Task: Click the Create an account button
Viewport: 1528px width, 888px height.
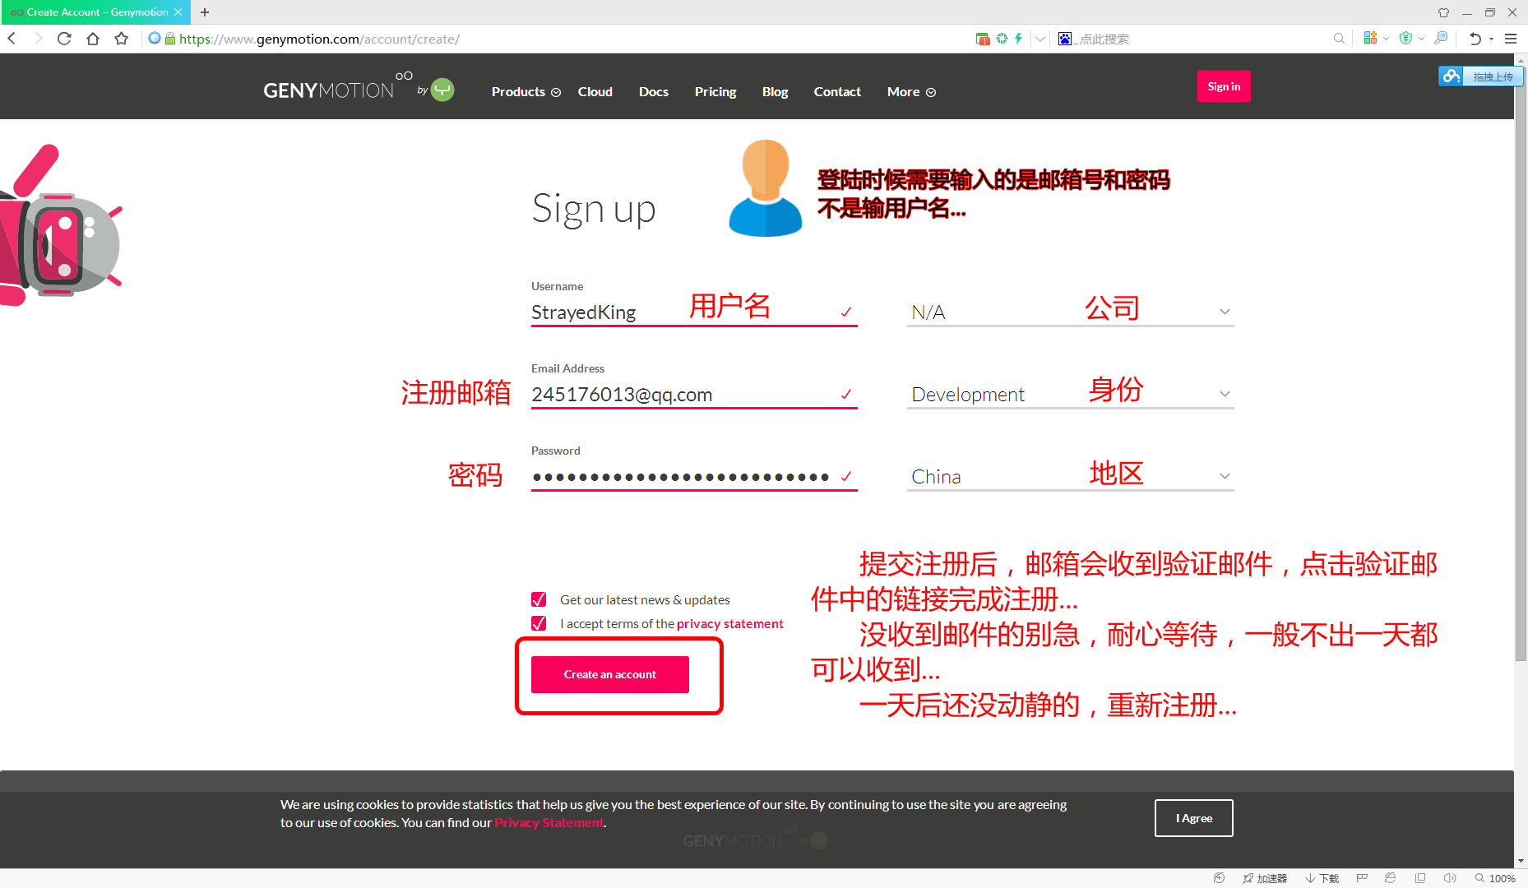Action: click(610, 674)
